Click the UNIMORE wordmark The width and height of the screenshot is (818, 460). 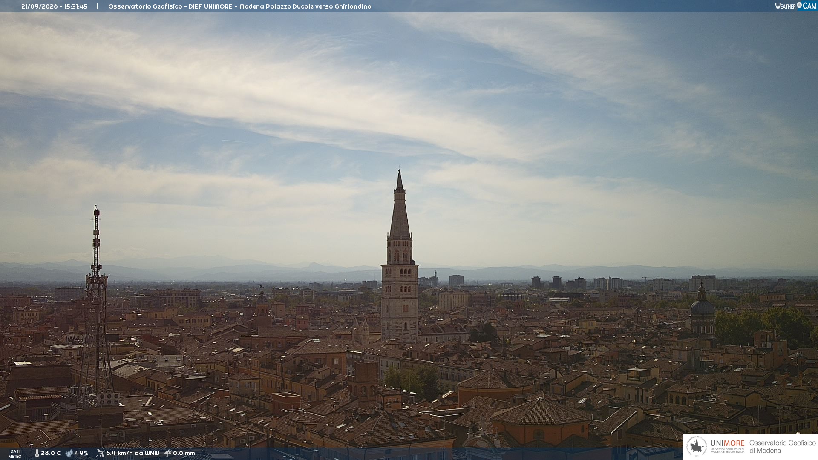coord(727,443)
